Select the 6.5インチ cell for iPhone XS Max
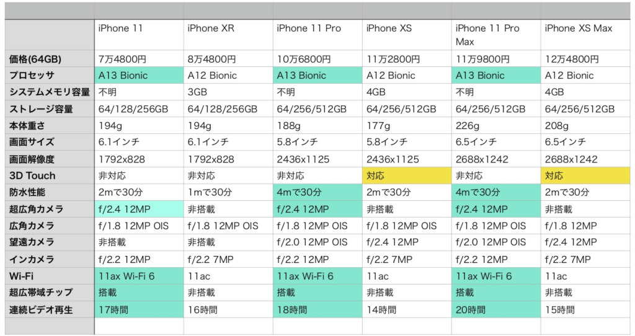This screenshot has width=635, height=336. click(585, 142)
